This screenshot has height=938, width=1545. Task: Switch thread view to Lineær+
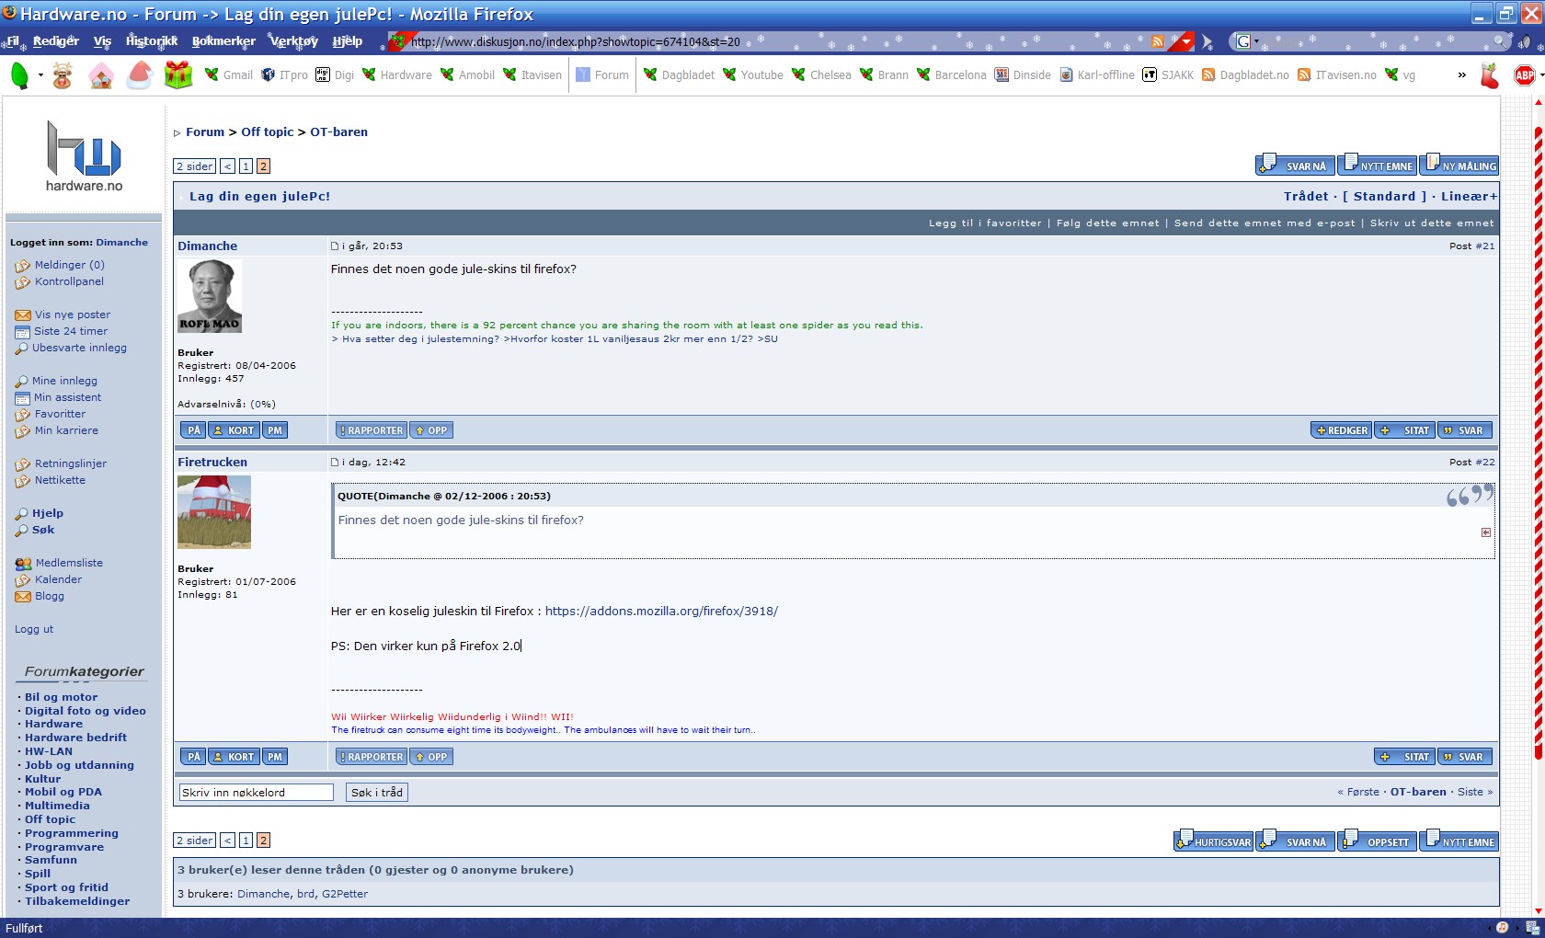[1469, 196]
